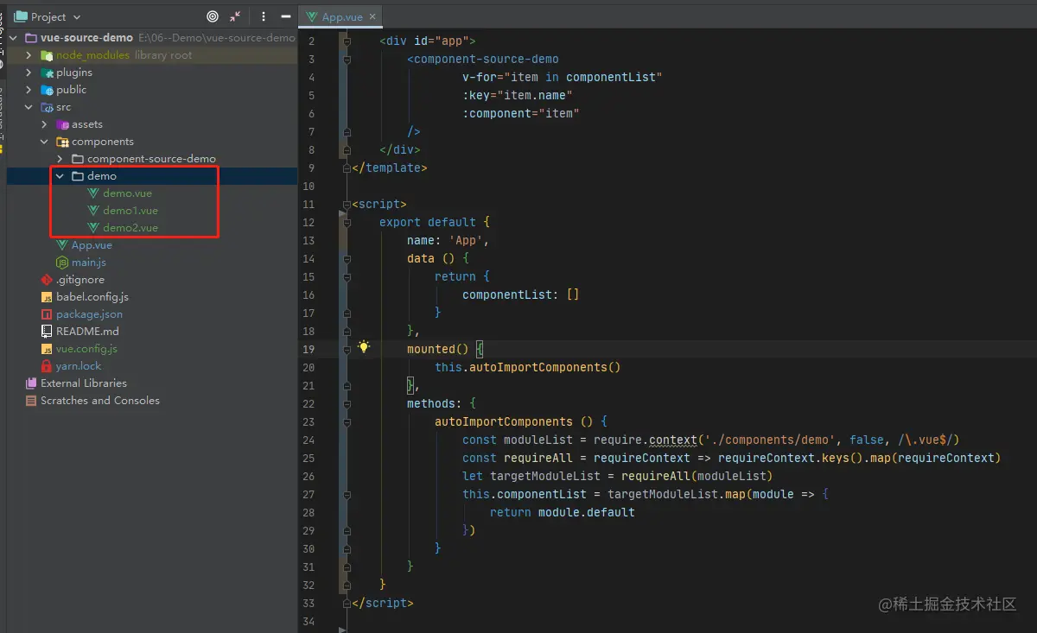Place cursor on require.context text line 24
Image resolution: width=1037 pixels, height=633 pixels.
coord(646,440)
